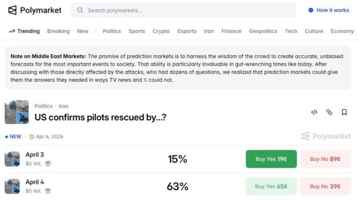358x201 pixels.
Task: Open the Geopolitics section
Action: point(263,31)
